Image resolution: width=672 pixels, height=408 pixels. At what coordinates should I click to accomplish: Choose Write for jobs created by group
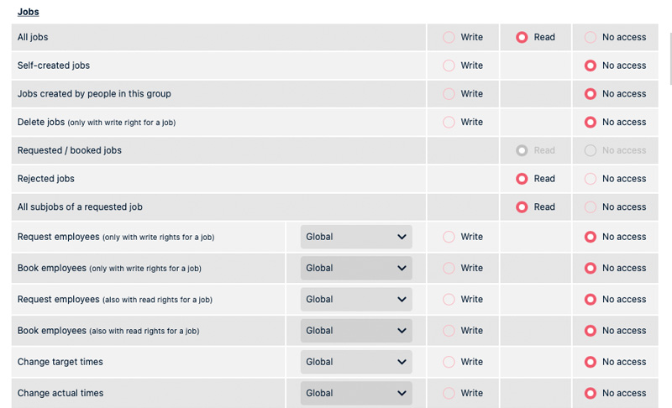coord(449,94)
